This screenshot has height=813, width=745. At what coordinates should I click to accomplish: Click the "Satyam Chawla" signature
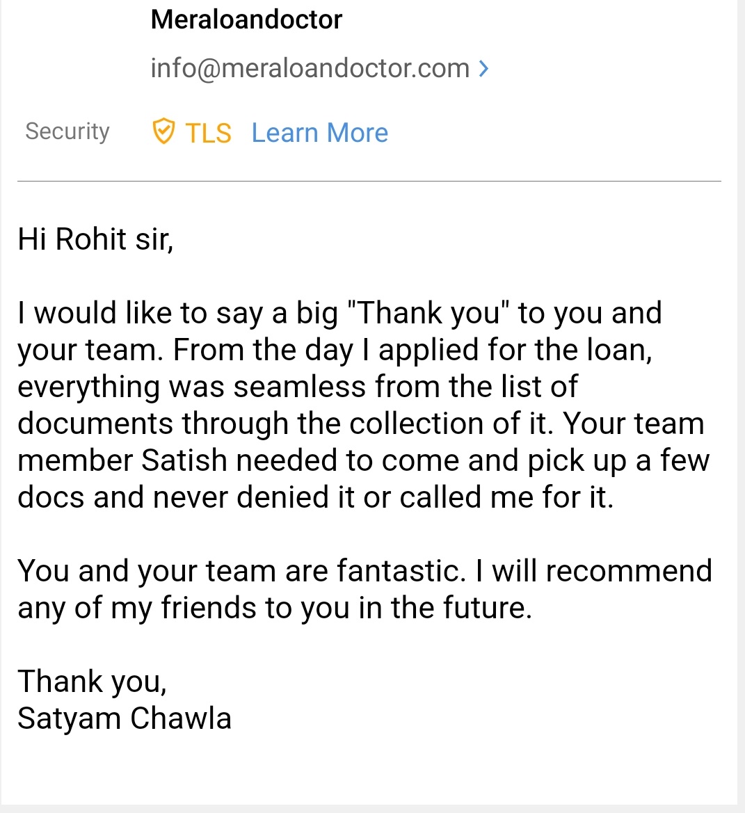tap(125, 718)
